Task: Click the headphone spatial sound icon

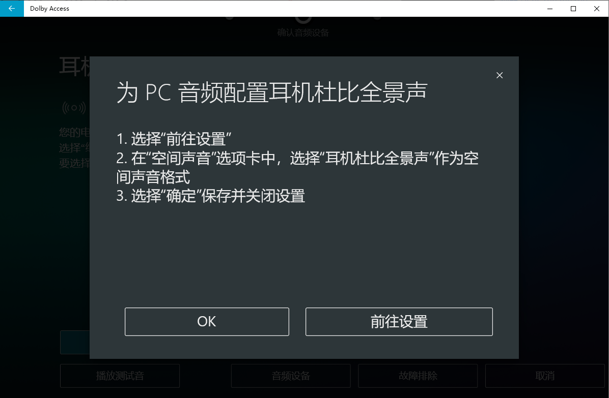Action: [74, 108]
